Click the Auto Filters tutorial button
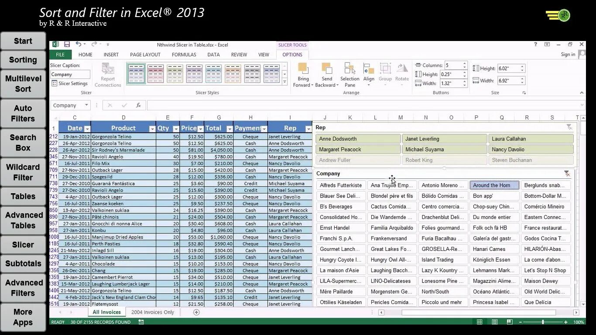Screen dimensions: 596x335 point(23,113)
